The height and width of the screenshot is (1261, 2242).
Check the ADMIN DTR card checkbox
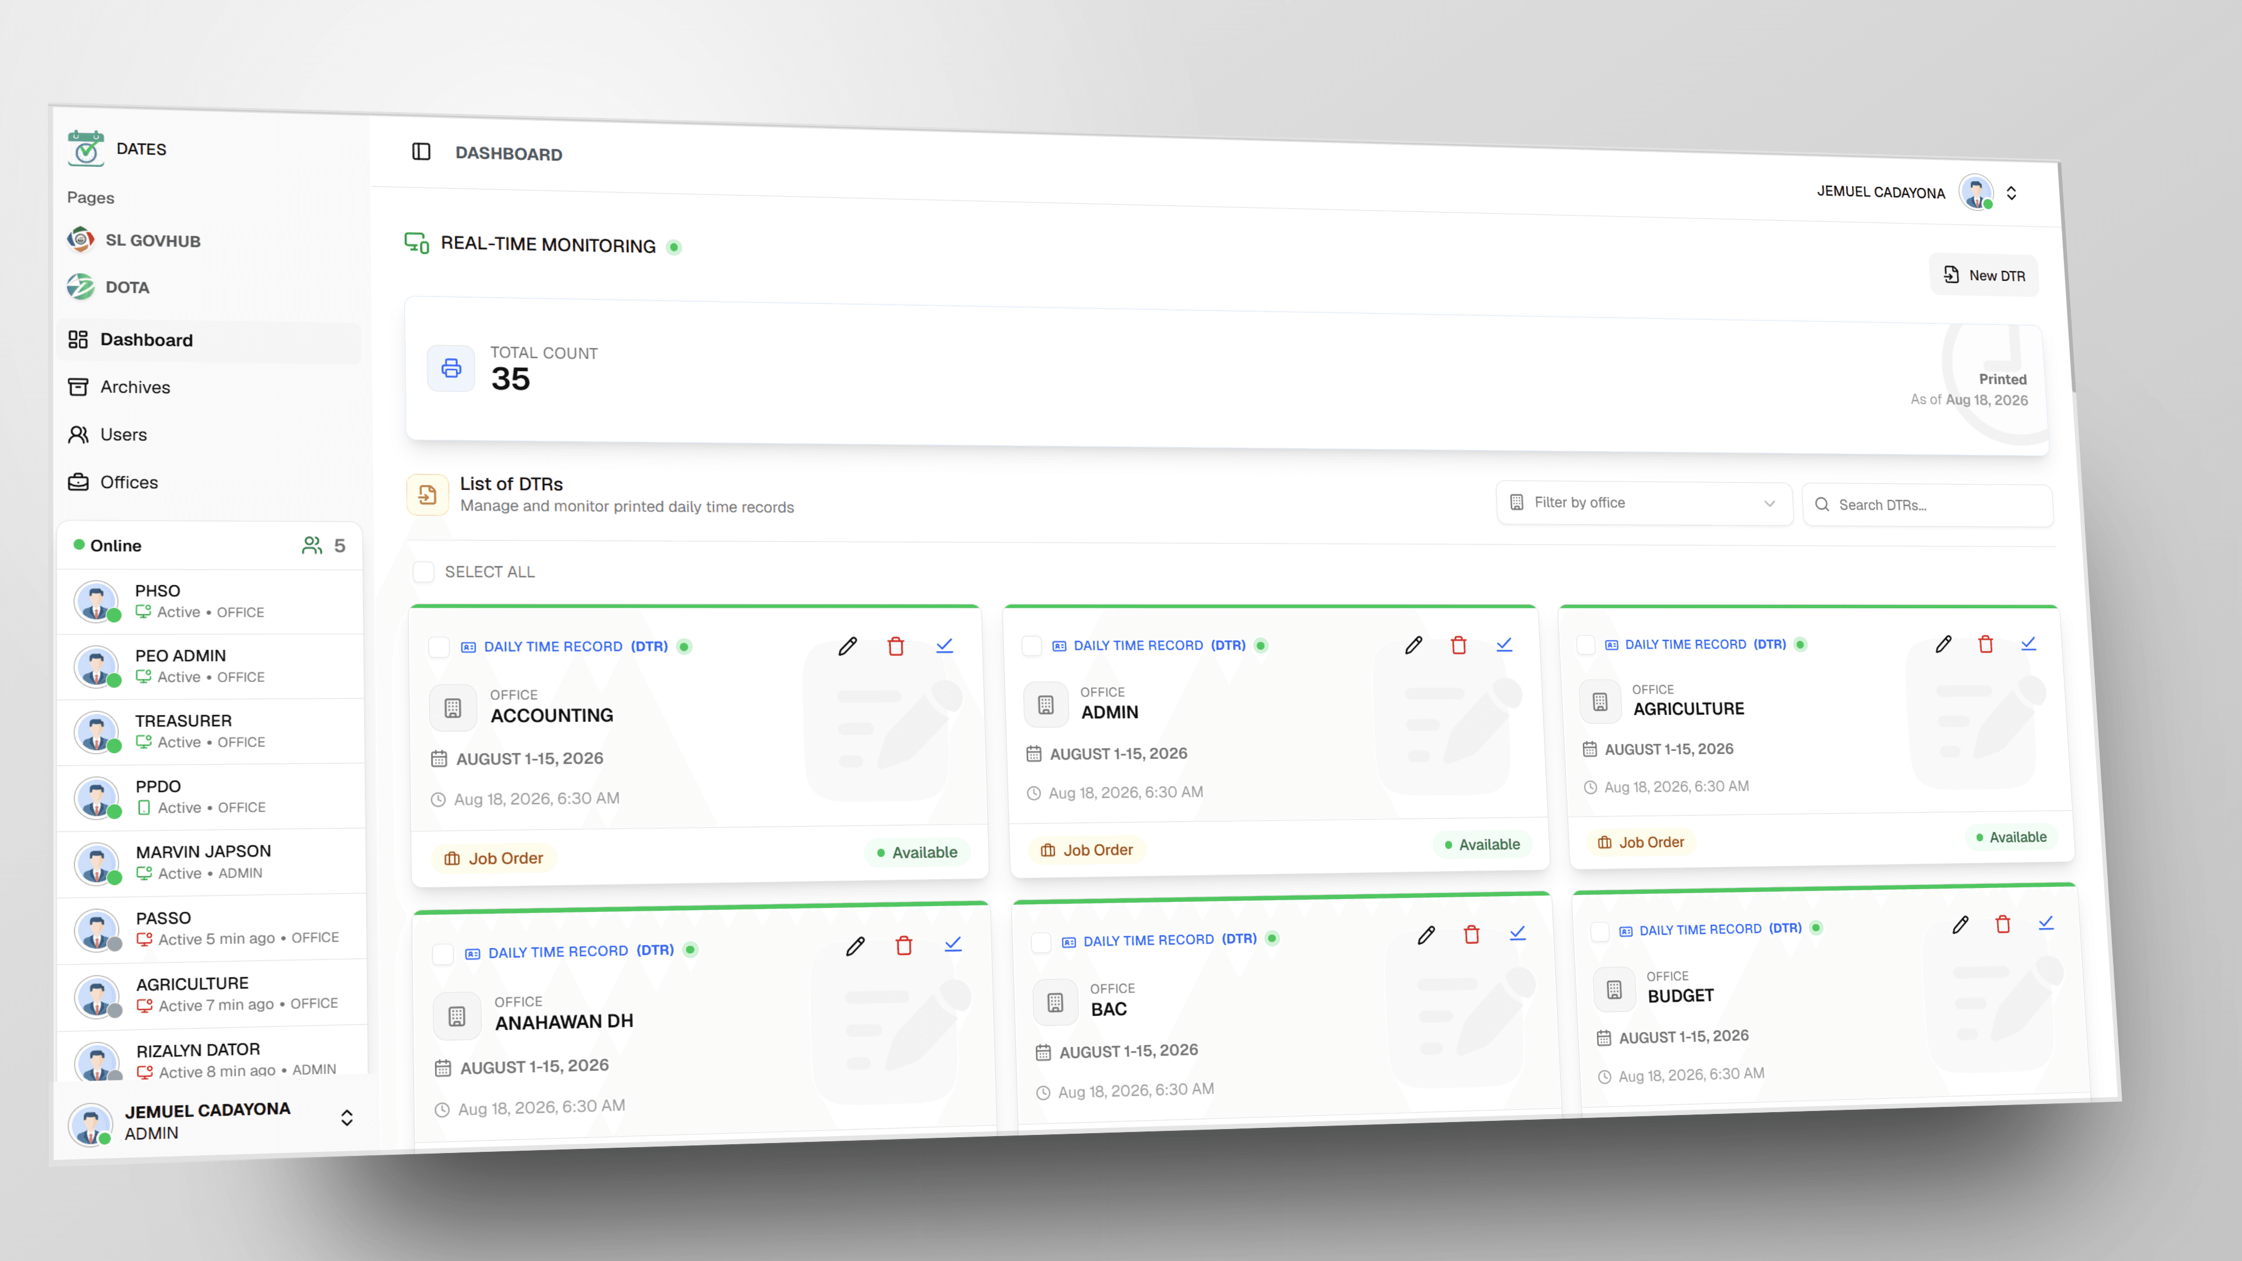tap(1031, 646)
